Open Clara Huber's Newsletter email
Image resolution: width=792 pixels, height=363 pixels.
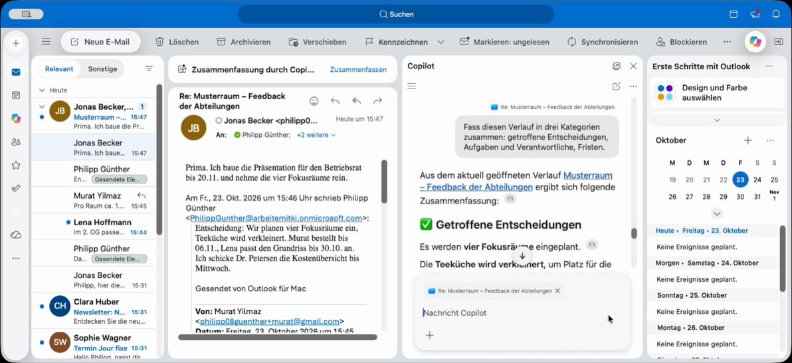tap(94, 311)
